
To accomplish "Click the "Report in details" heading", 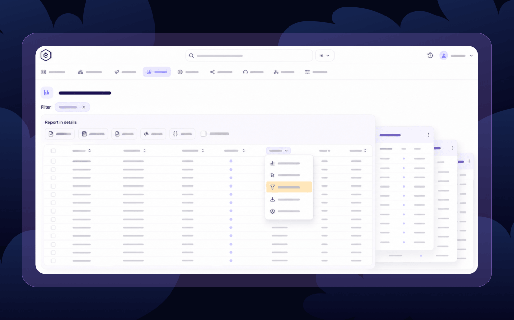I will tap(61, 122).
